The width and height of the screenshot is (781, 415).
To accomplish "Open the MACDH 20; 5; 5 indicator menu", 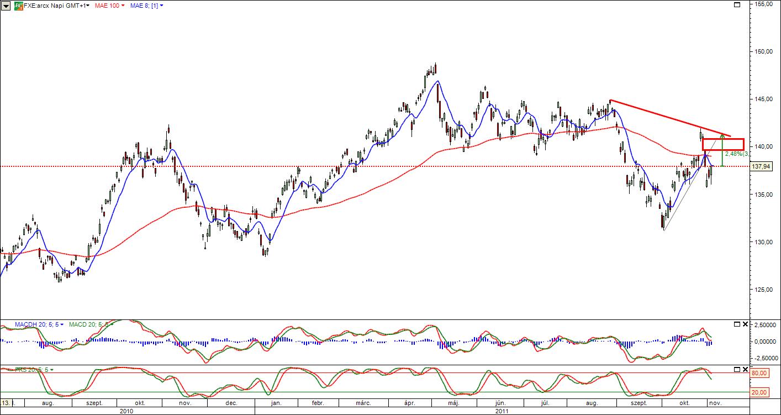I will pyautogui.click(x=39, y=324).
